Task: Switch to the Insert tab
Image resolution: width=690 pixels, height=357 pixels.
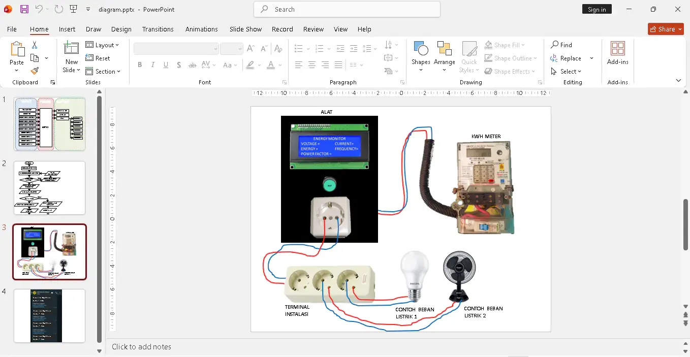Action: [67, 29]
